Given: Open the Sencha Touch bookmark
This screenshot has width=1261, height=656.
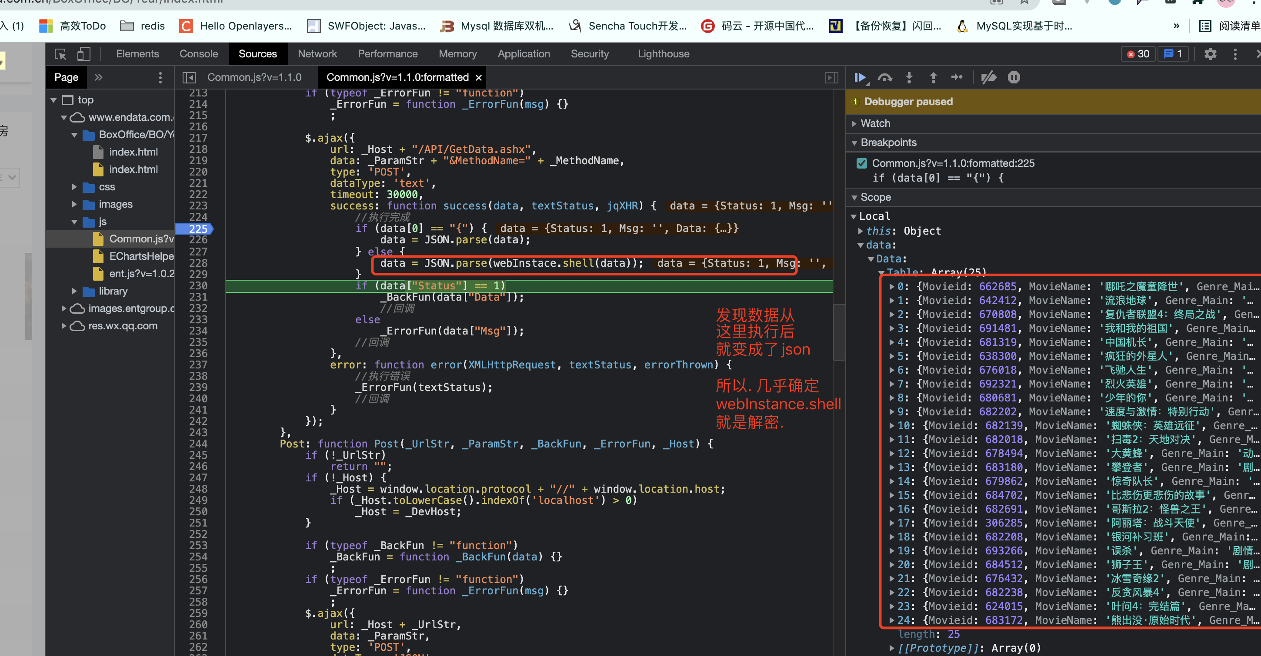Looking at the screenshot, I should click(x=627, y=26).
